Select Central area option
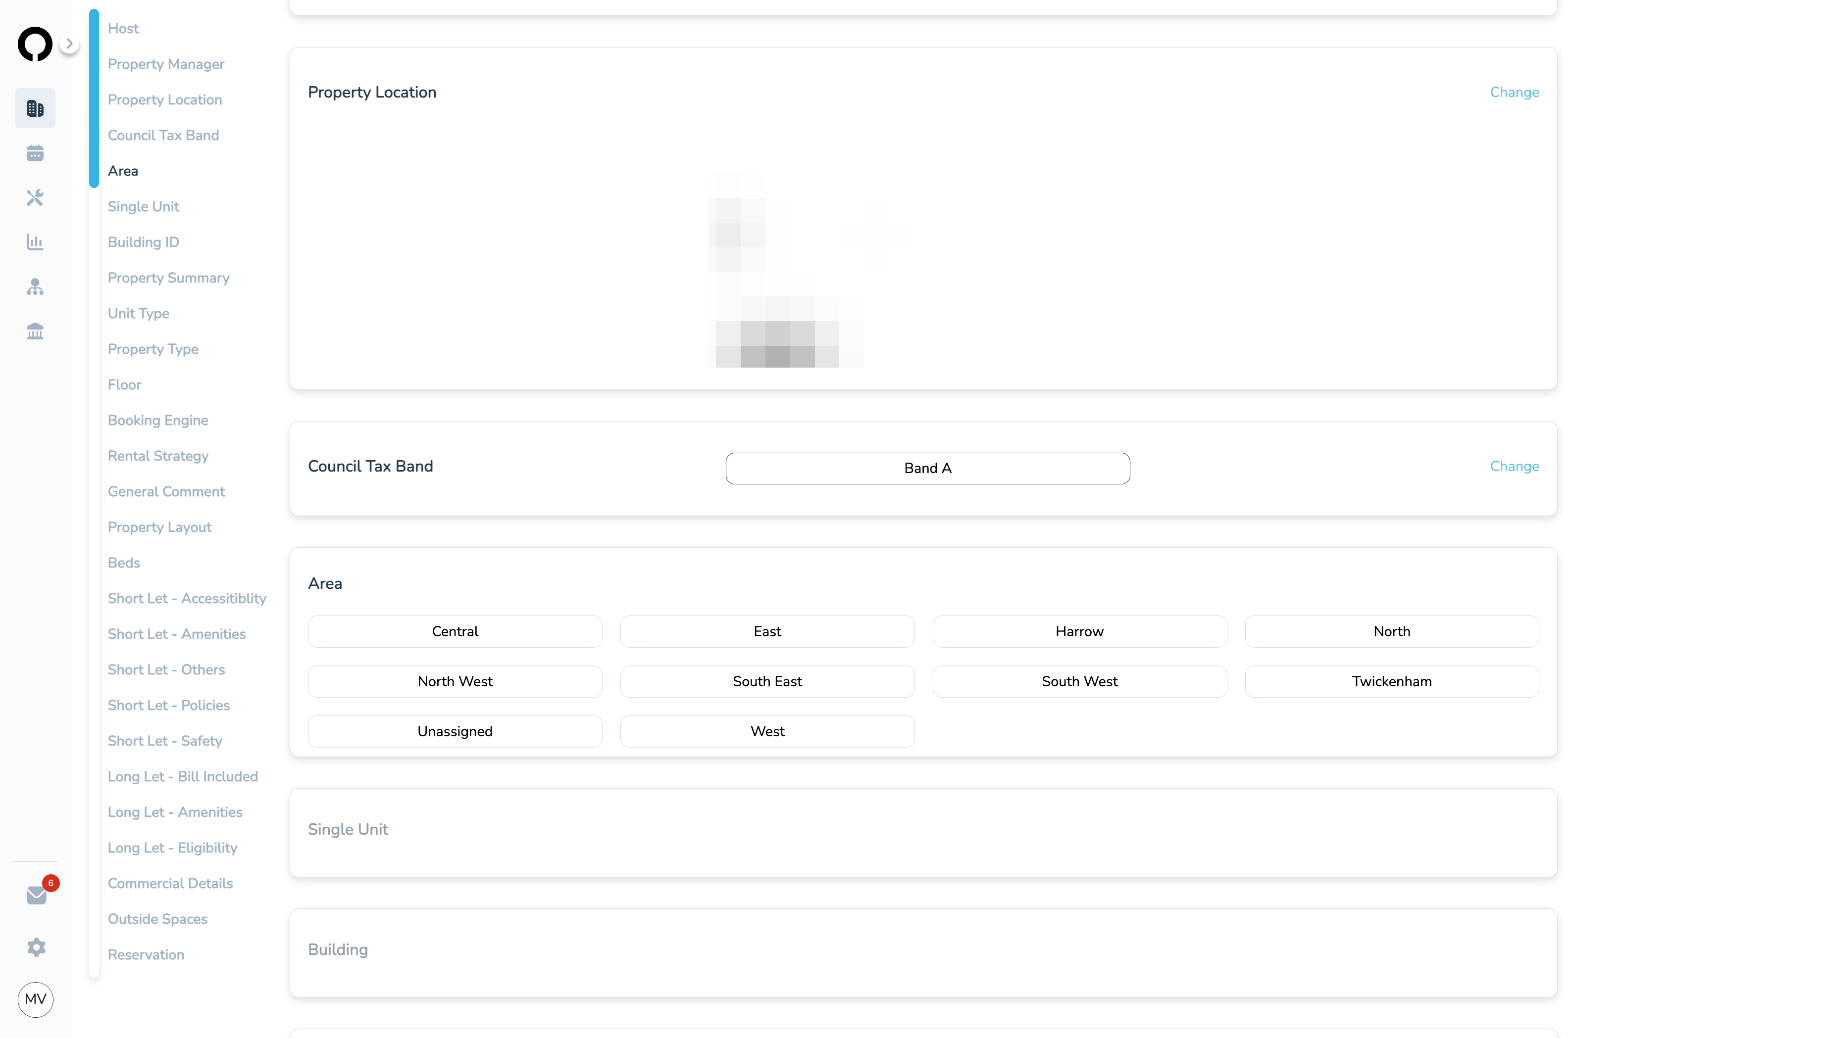The width and height of the screenshot is (1827, 1038). [455, 632]
